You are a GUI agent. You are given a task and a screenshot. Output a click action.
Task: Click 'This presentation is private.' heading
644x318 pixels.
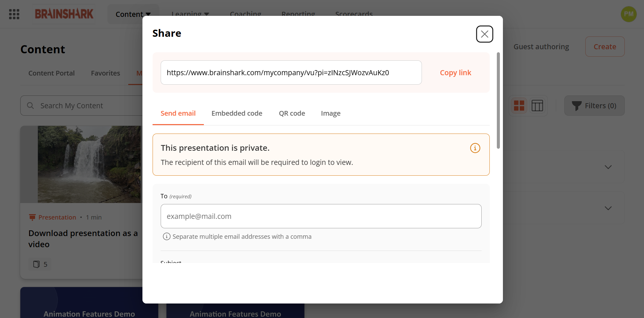(x=215, y=148)
